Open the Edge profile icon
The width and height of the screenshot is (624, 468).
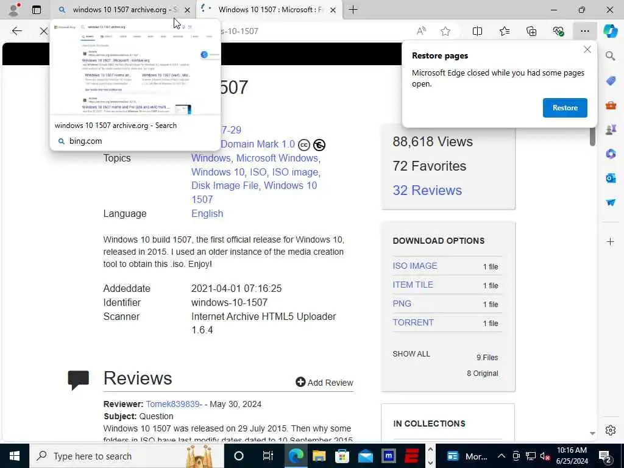pos(14,9)
